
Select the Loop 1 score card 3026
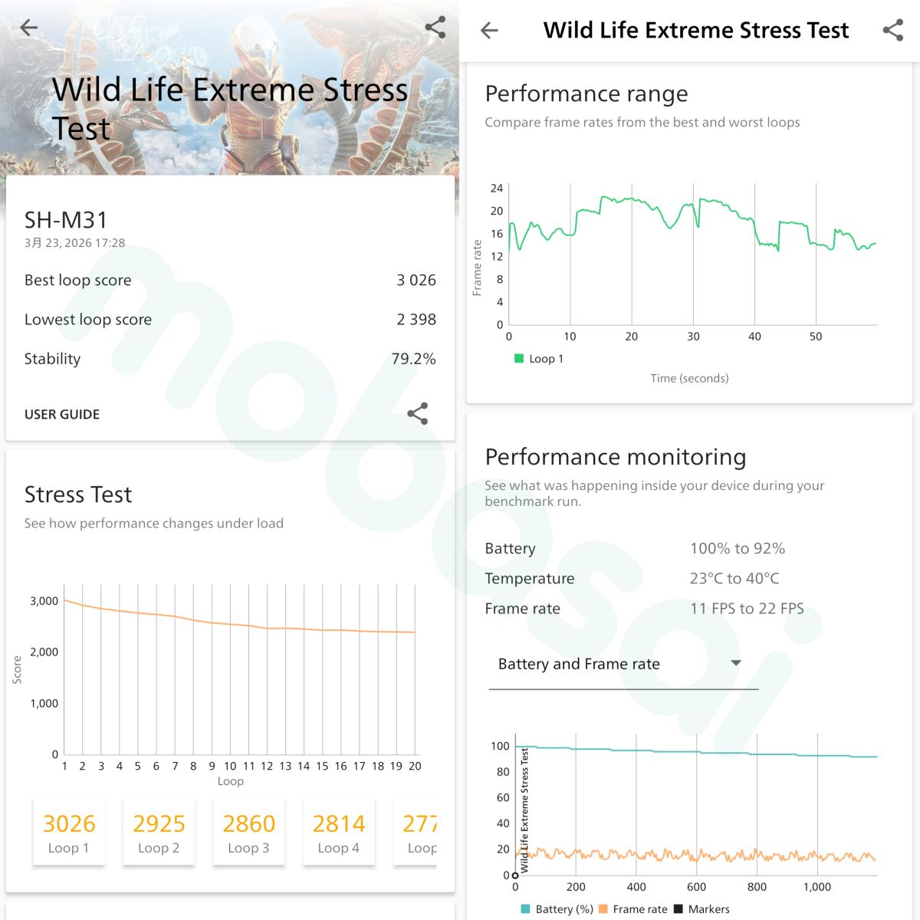point(69,831)
